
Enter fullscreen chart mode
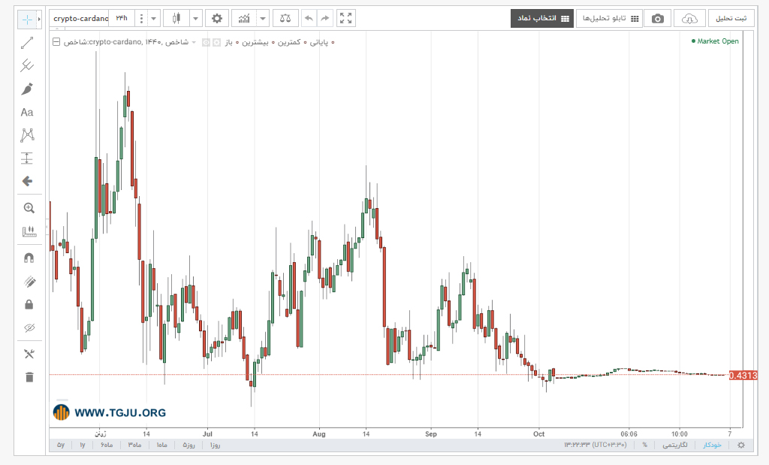[x=345, y=19]
